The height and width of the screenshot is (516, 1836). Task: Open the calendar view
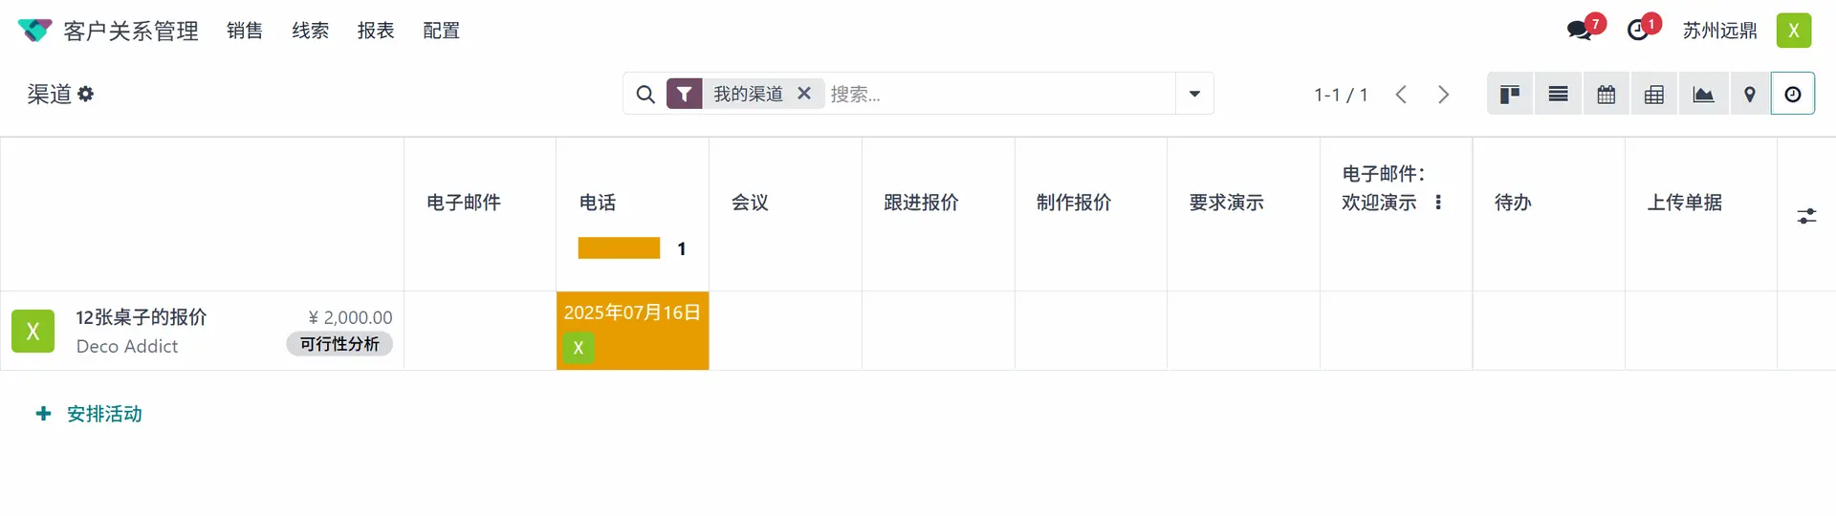pos(1606,94)
